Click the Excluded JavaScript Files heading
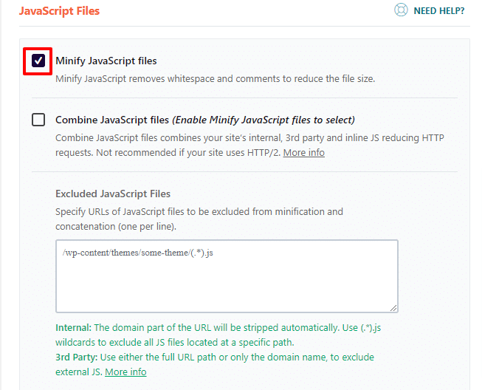 [113, 194]
